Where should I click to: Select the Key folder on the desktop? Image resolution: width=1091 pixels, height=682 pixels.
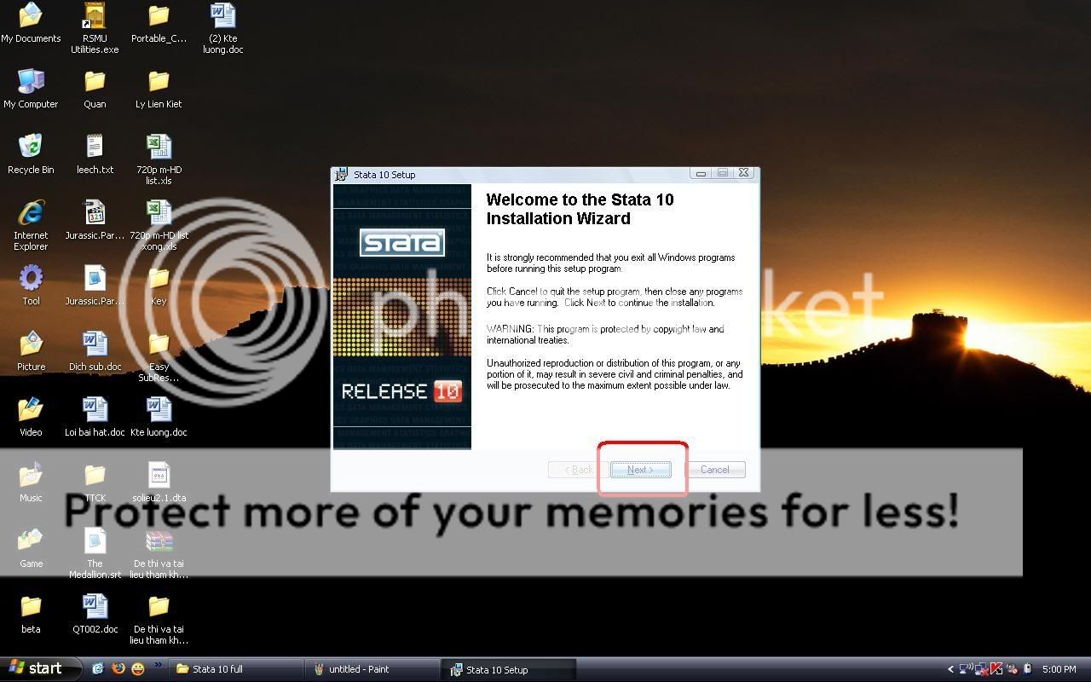tap(159, 286)
